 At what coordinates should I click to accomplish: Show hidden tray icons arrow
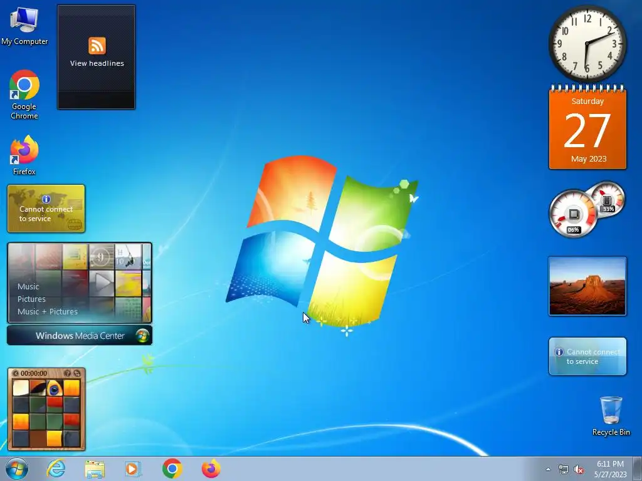pos(548,469)
